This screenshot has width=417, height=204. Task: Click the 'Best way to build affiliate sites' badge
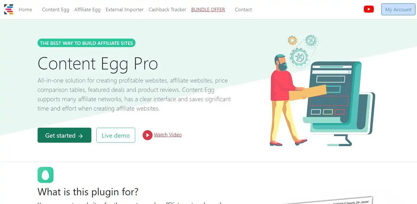coord(86,43)
